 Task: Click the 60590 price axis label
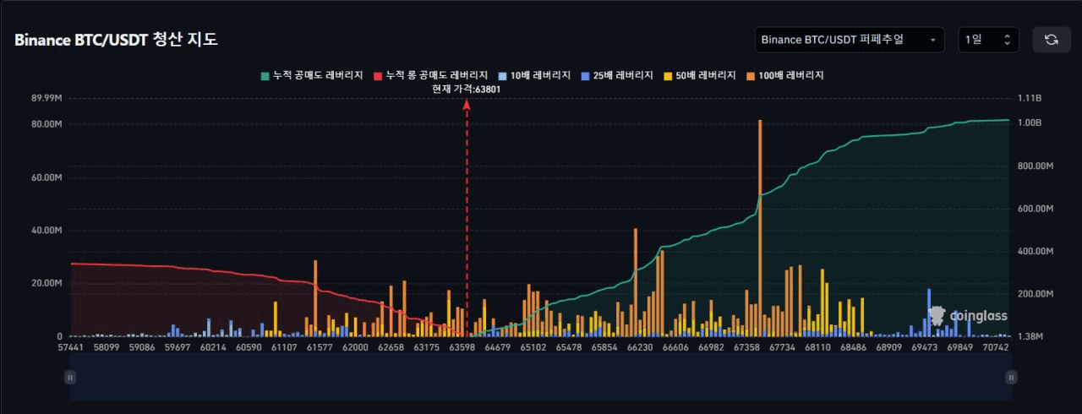pyautogui.click(x=249, y=347)
